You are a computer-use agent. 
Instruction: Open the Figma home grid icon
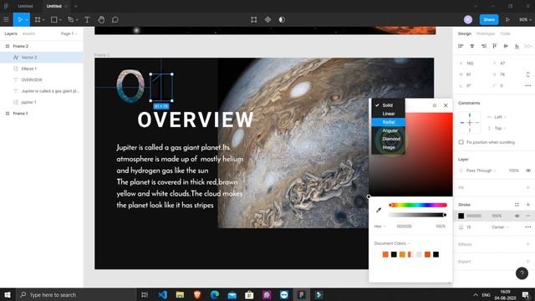[x=6, y=6]
